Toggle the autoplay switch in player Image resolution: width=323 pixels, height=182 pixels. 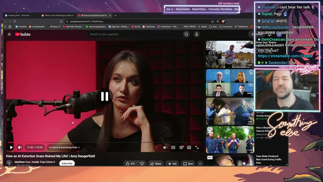point(165,147)
